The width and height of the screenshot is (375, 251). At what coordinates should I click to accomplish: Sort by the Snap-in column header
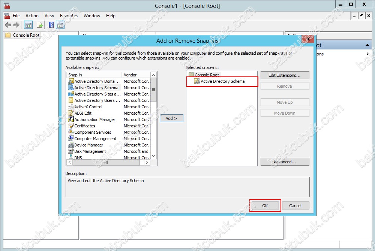point(94,75)
